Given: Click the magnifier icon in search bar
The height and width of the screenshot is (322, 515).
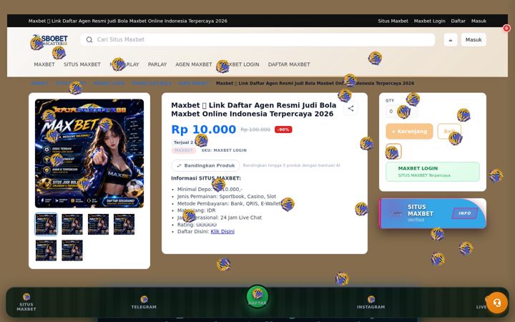Looking at the screenshot, I should pos(89,40).
